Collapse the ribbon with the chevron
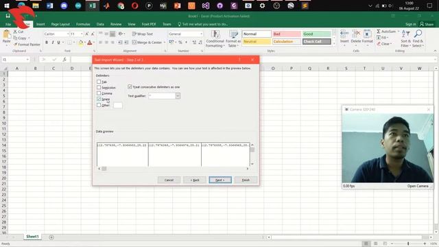This screenshot has width=439, height=247. pos(435,51)
